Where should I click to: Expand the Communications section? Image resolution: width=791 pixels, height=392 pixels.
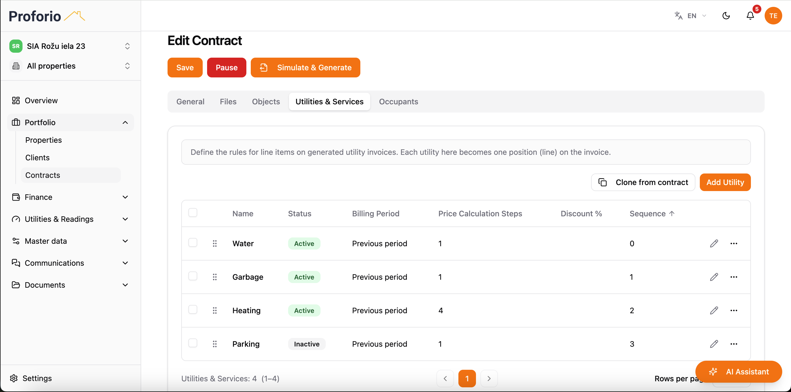(x=70, y=263)
